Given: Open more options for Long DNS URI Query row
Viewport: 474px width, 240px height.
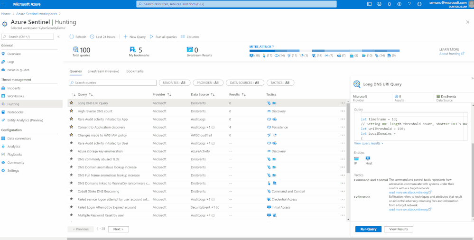Looking at the screenshot, I should tap(342, 103).
